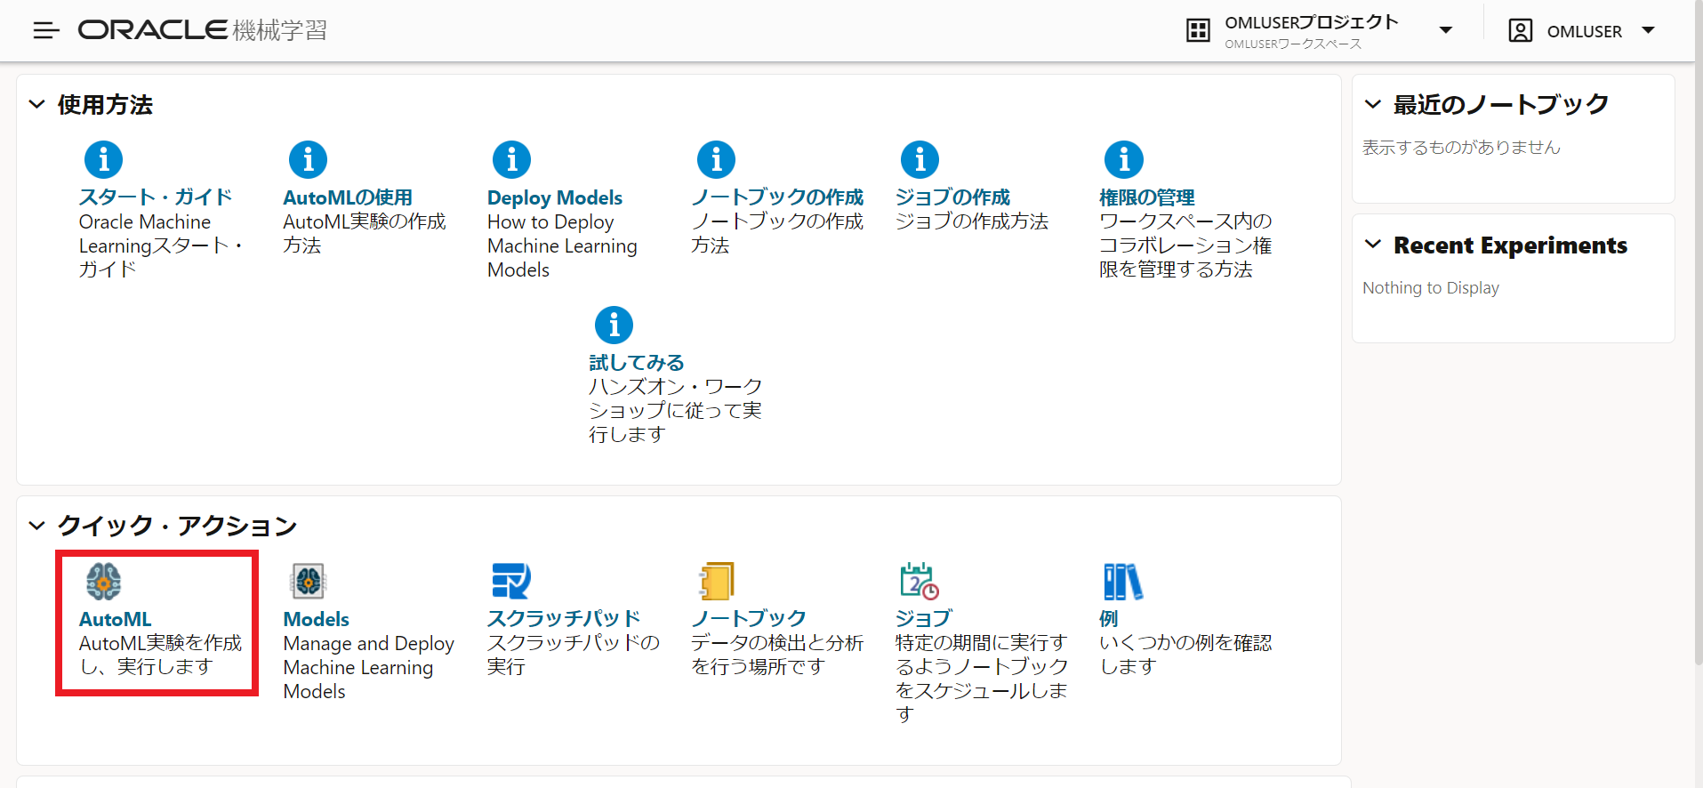Click the info icon above 試してみる
Viewport: 1703px width, 788px height.
point(614,326)
